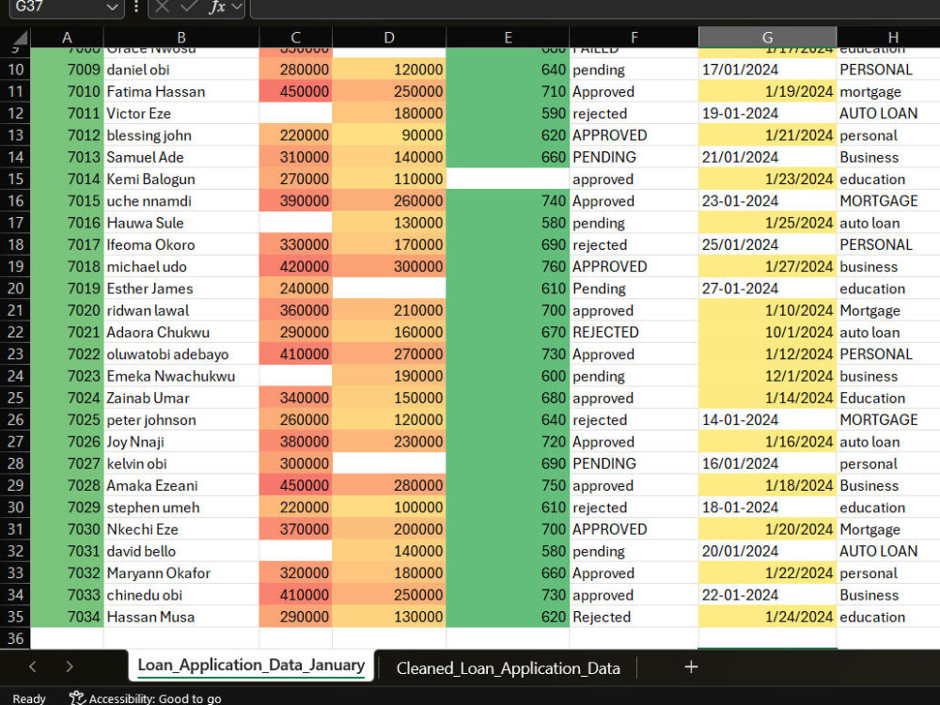940x705 pixels.
Task: Click the 390000 cell for uche nnamdi
Action: 295,201
